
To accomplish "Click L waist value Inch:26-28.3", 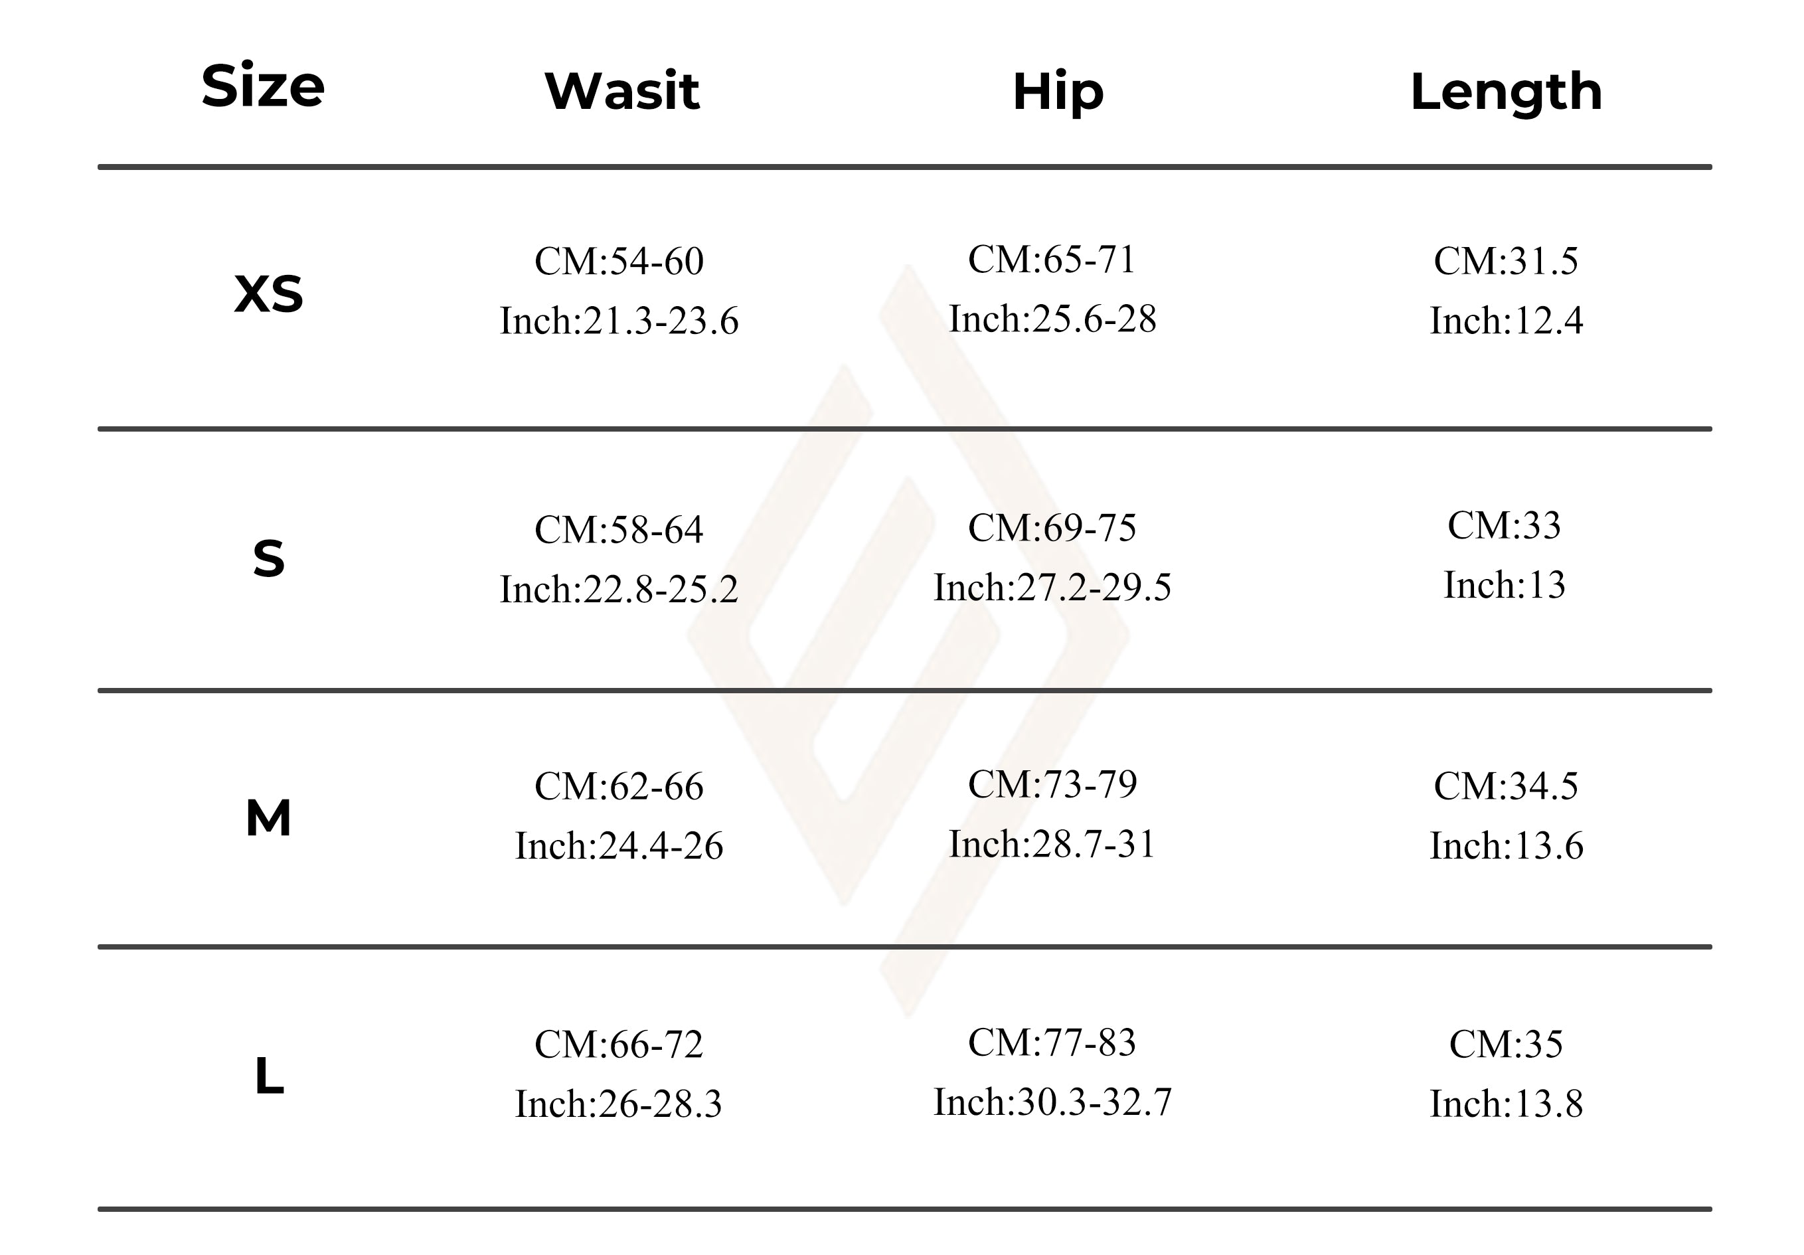I will tap(619, 1104).
